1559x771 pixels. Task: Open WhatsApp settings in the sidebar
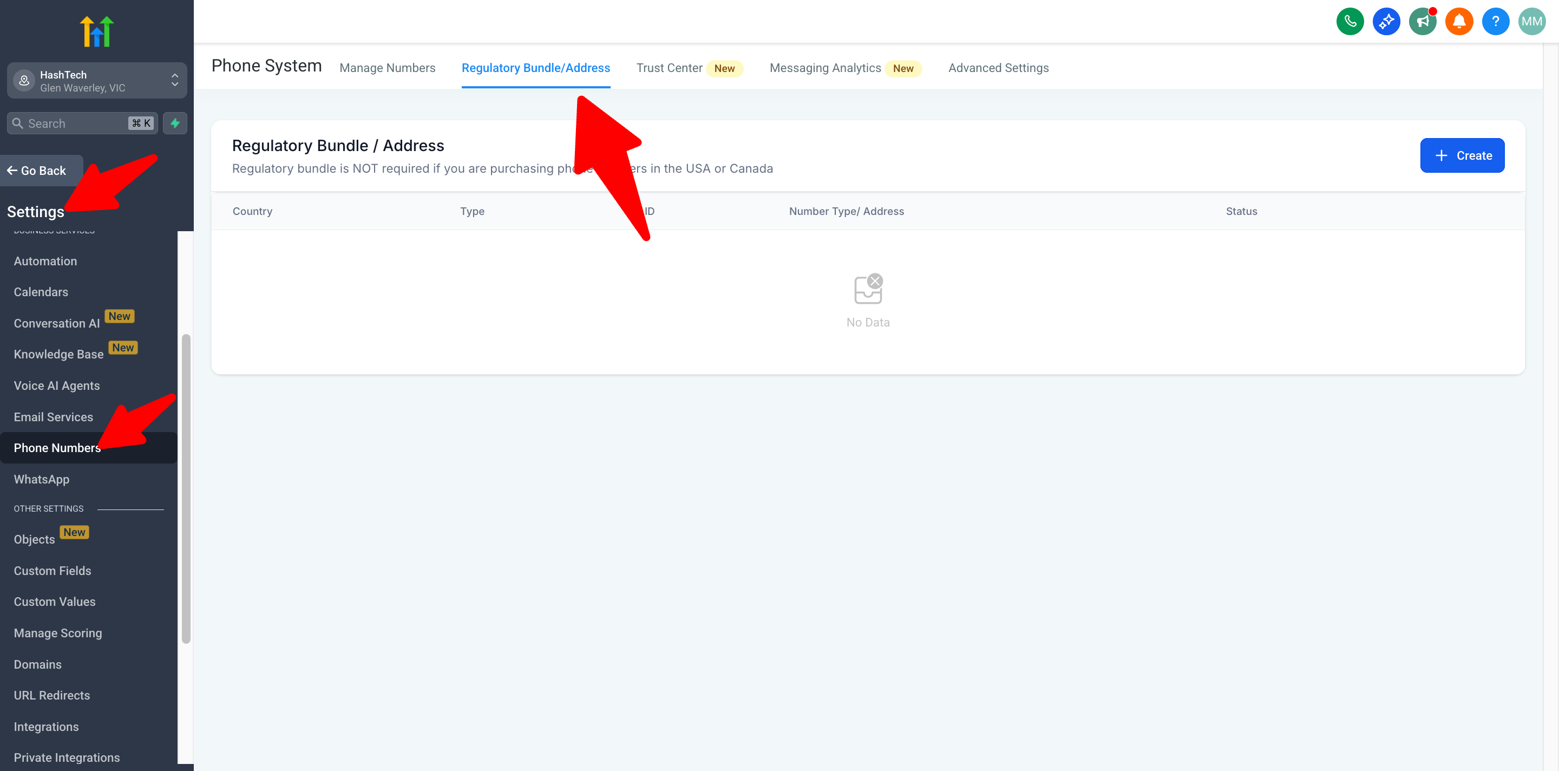(x=42, y=479)
